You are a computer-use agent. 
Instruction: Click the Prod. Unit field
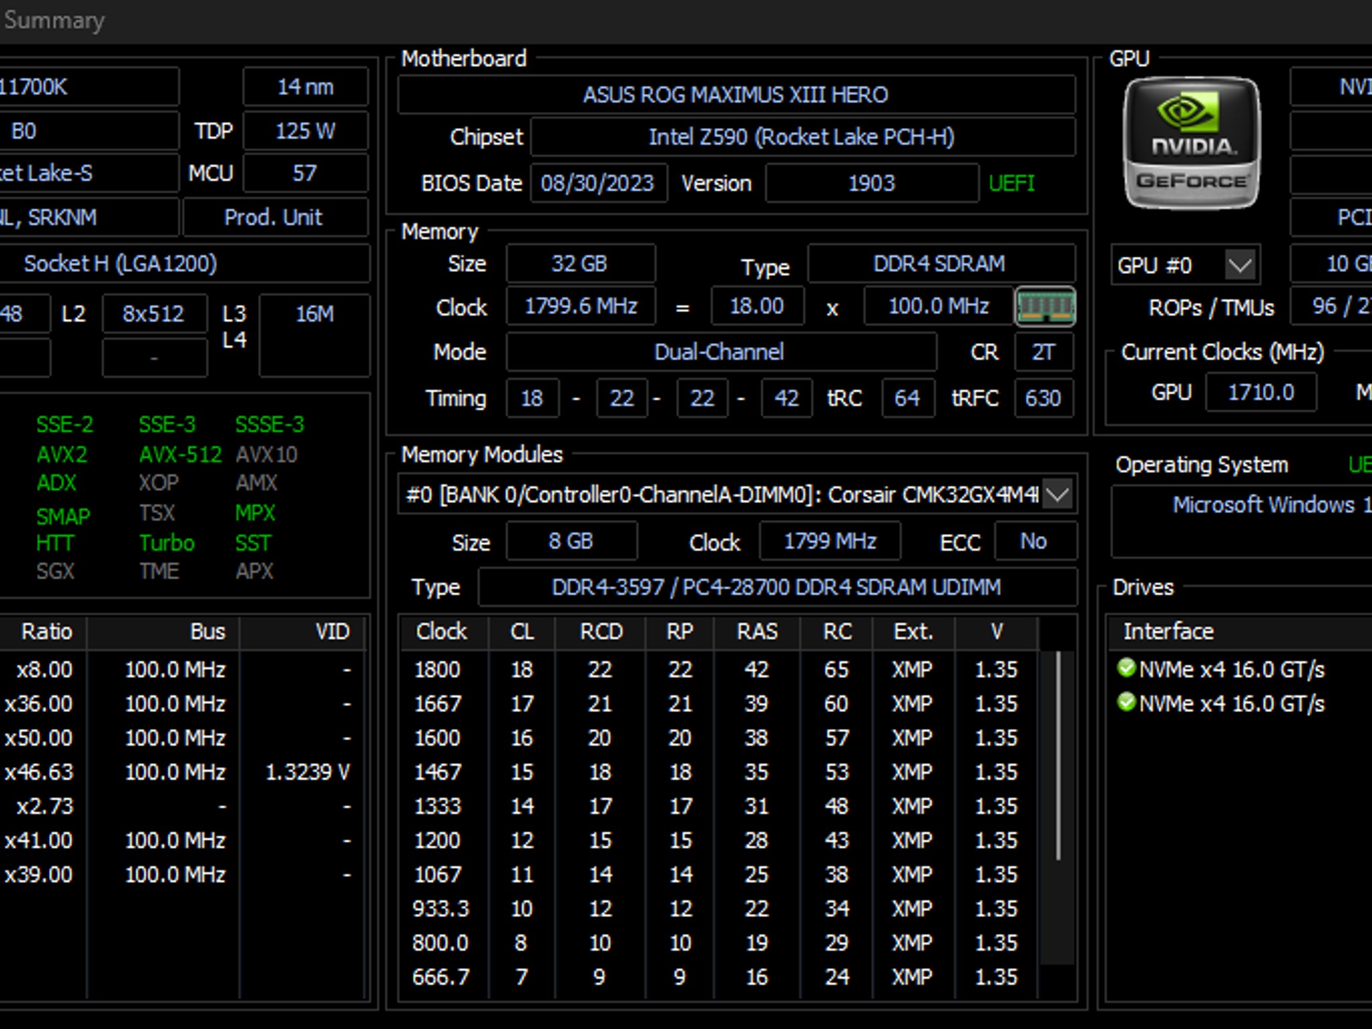(x=274, y=218)
